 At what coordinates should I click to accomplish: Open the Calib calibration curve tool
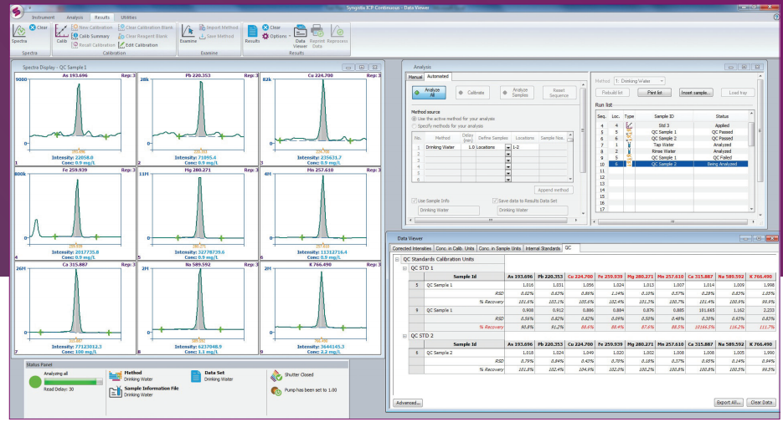click(62, 33)
